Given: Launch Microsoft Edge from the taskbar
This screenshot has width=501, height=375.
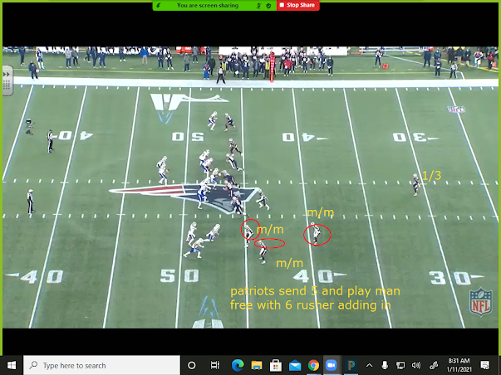Looking at the screenshot, I should tap(238, 365).
